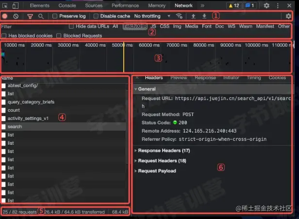
Task: Open the Initiator tab
Action: pyautogui.click(x=231, y=78)
